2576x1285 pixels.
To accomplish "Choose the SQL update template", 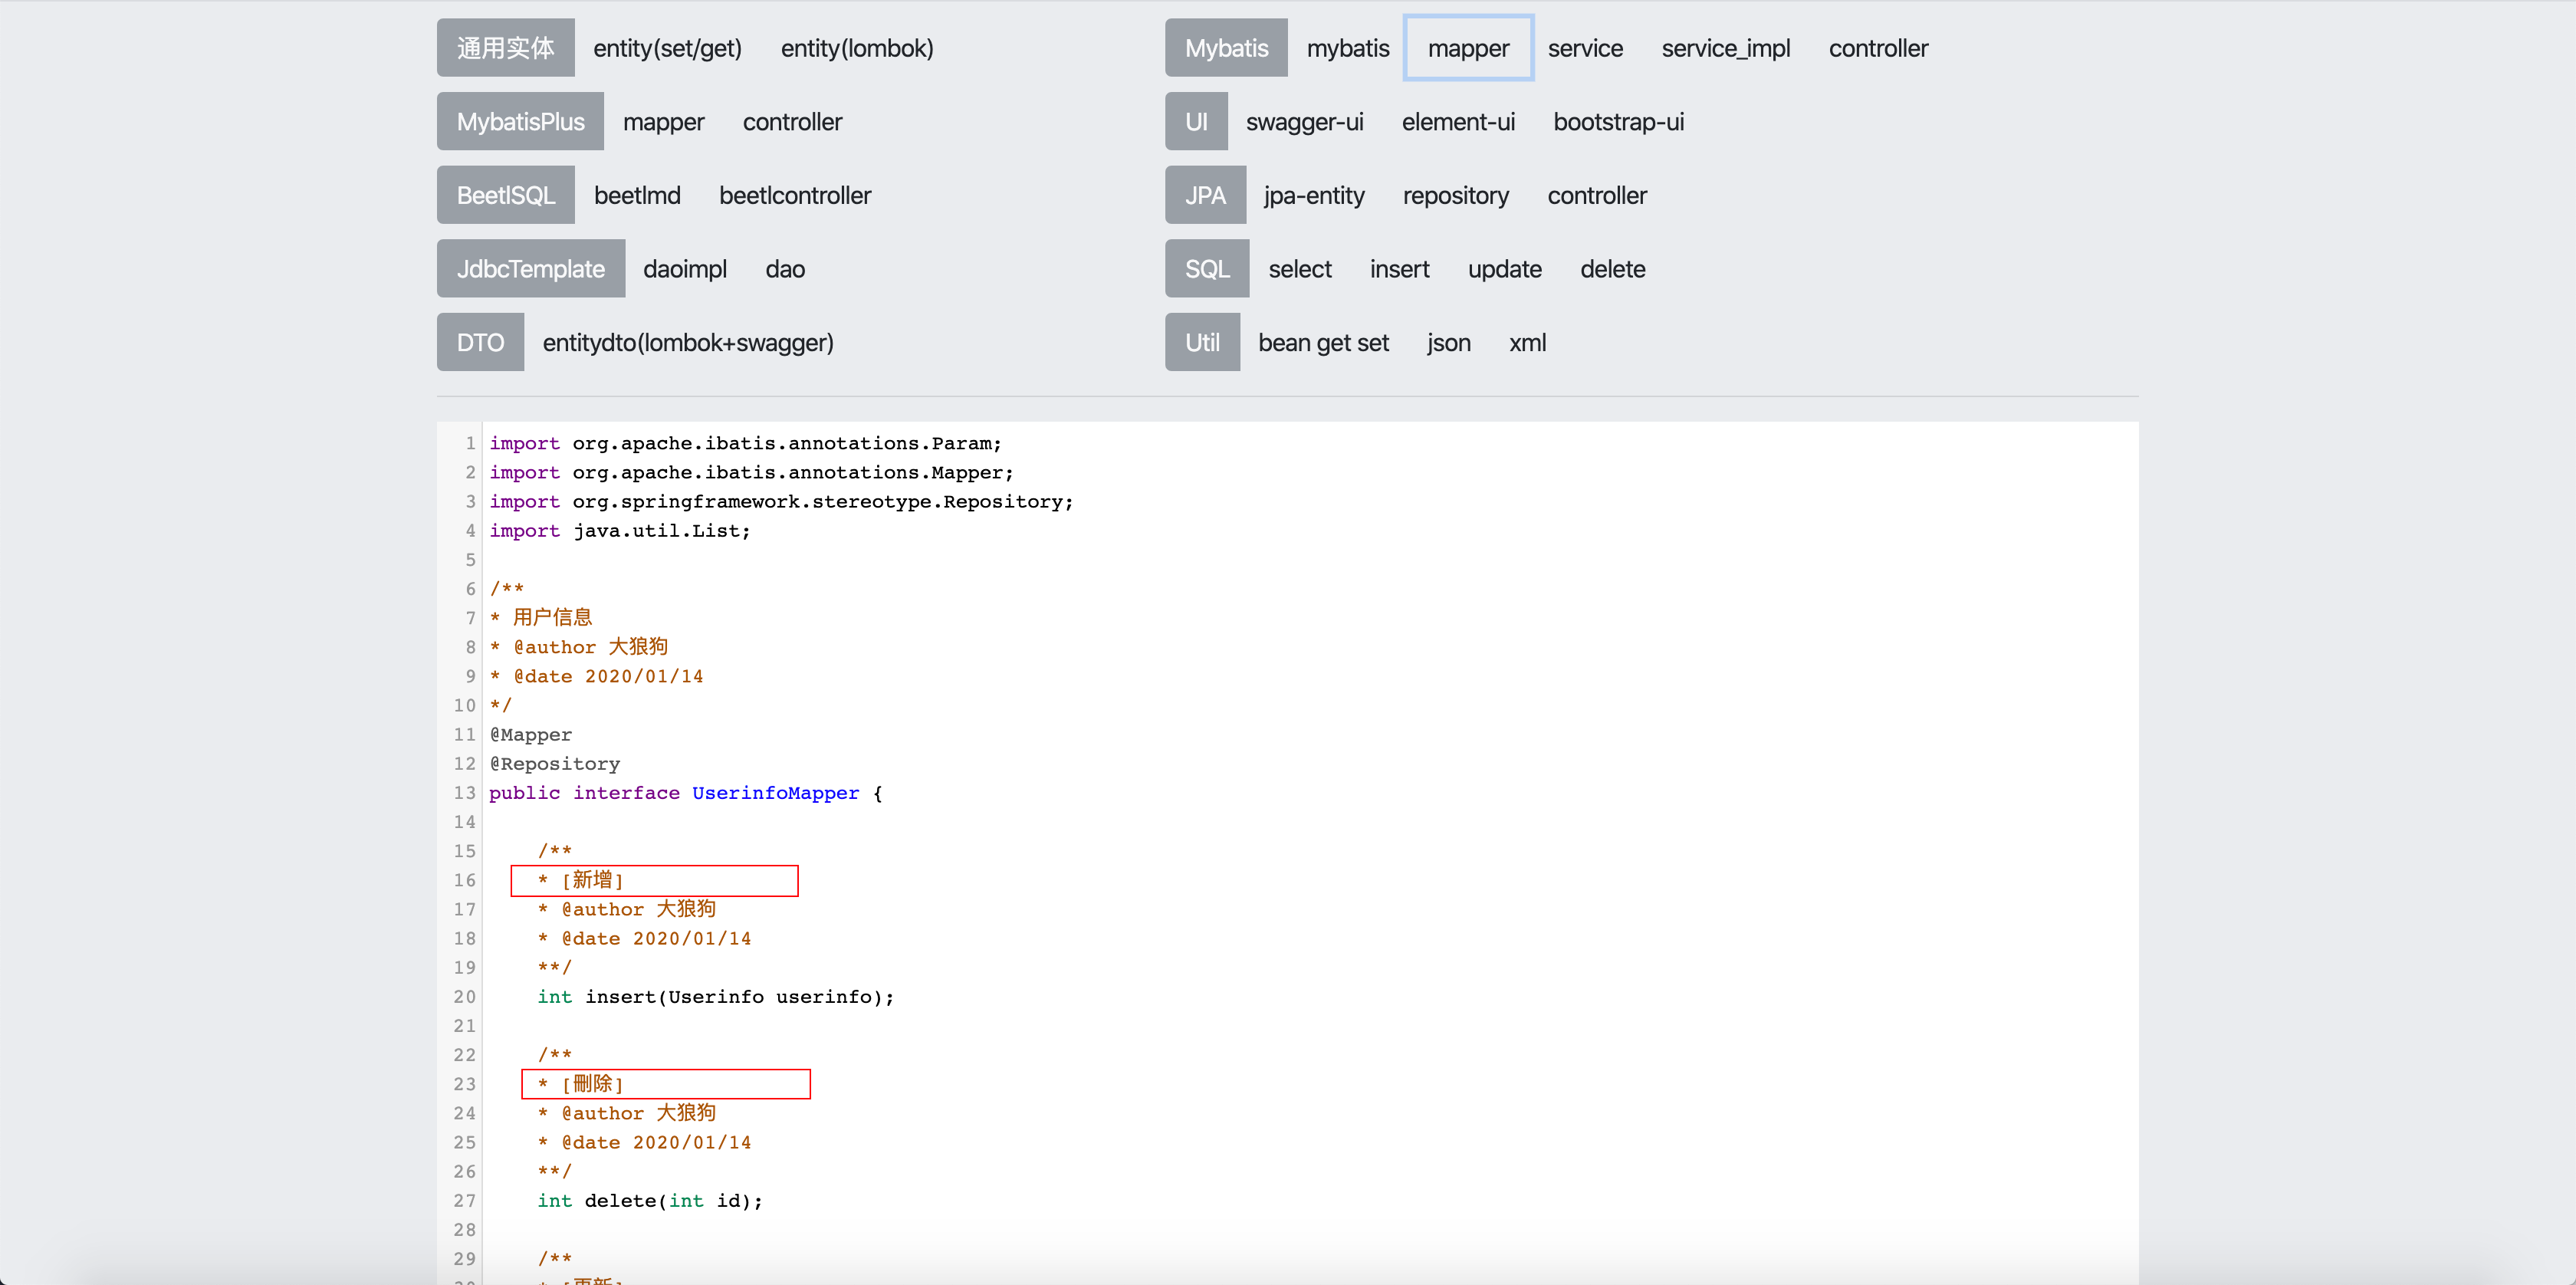I will (1504, 269).
